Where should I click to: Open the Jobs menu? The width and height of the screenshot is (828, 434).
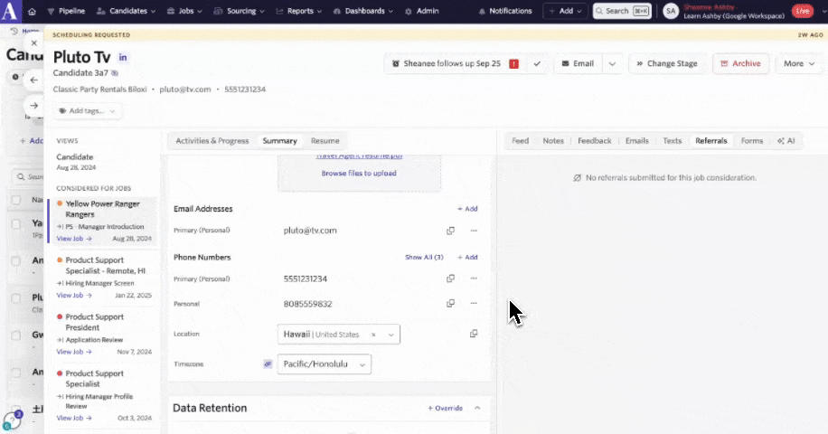click(184, 11)
